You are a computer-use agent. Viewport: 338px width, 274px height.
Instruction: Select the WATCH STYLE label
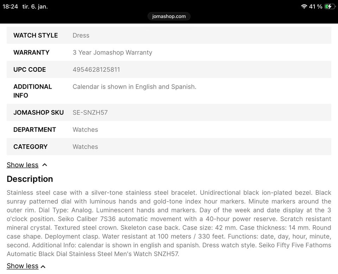36,35
